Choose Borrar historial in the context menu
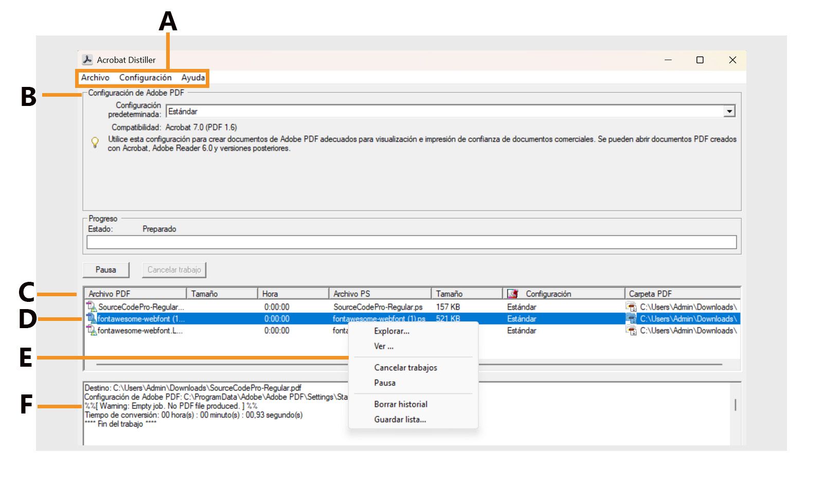The height and width of the screenshot is (486, 823). [400, 404]
